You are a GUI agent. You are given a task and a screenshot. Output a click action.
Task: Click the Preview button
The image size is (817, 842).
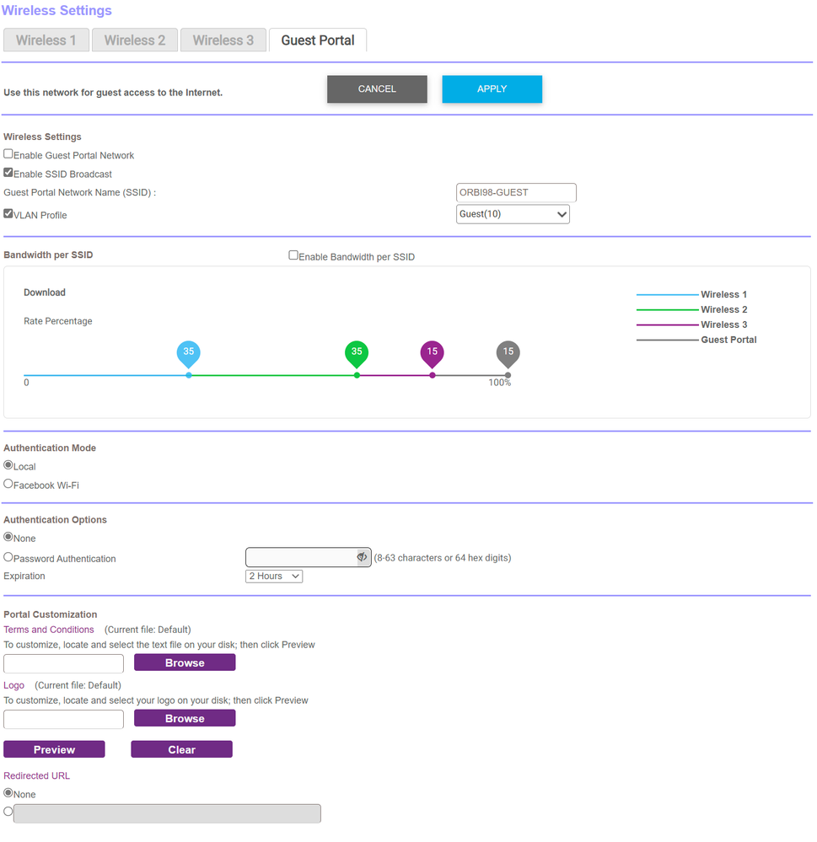pyautogui.click(x=54, y=750)
